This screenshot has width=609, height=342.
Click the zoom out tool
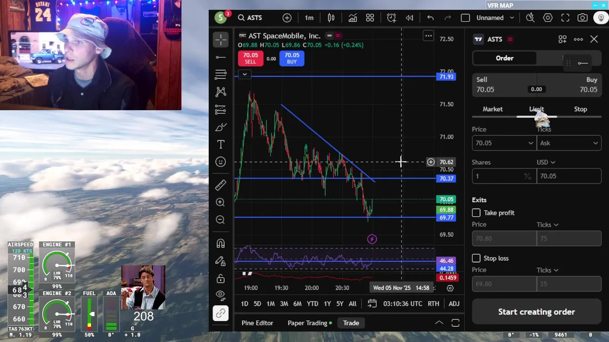click(x=220, y=219)
